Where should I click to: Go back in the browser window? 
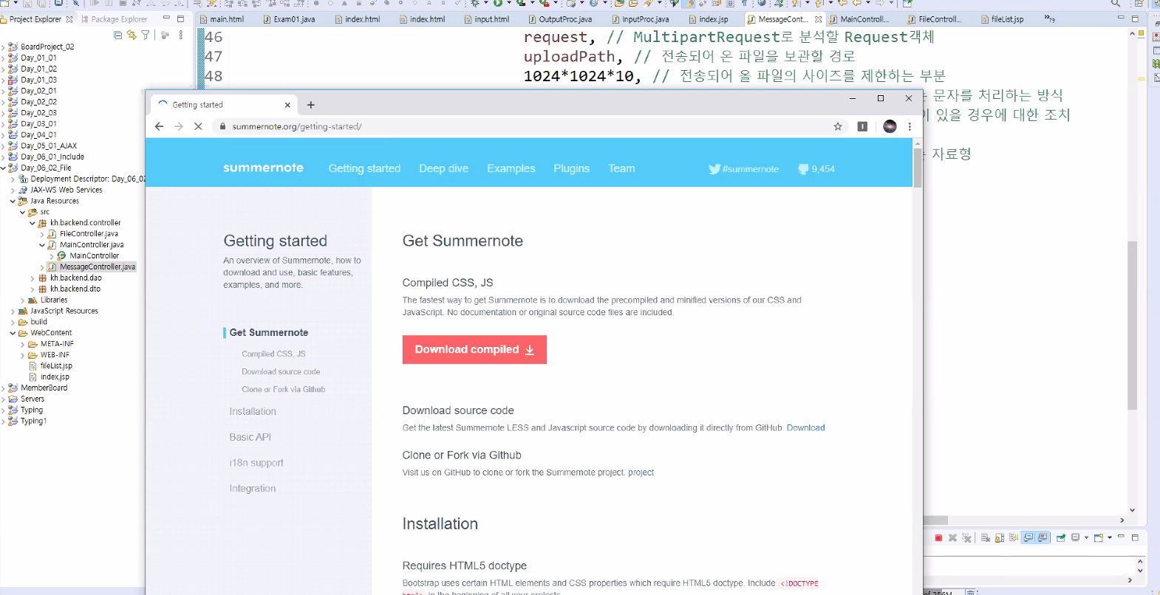(x=159, y=126)
